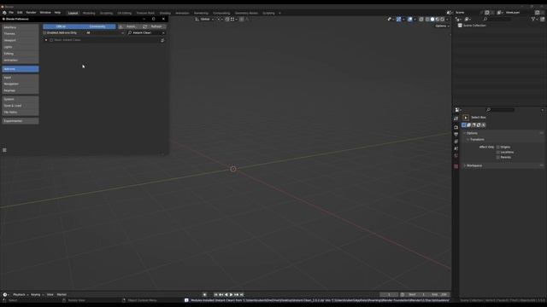Open the Render menu
Screen dimensions: 547x307
[31, 13]
